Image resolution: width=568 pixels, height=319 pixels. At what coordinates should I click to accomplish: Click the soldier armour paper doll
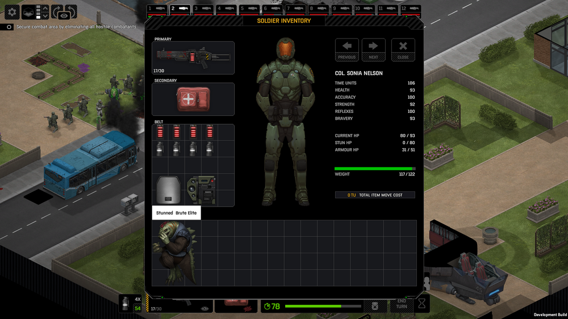pos(285,122)
